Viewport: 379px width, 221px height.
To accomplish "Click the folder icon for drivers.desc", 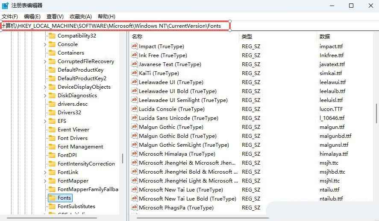I will tap(52, 104).
